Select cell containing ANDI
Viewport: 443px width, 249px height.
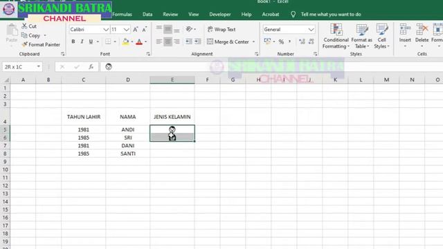point(128,129)
